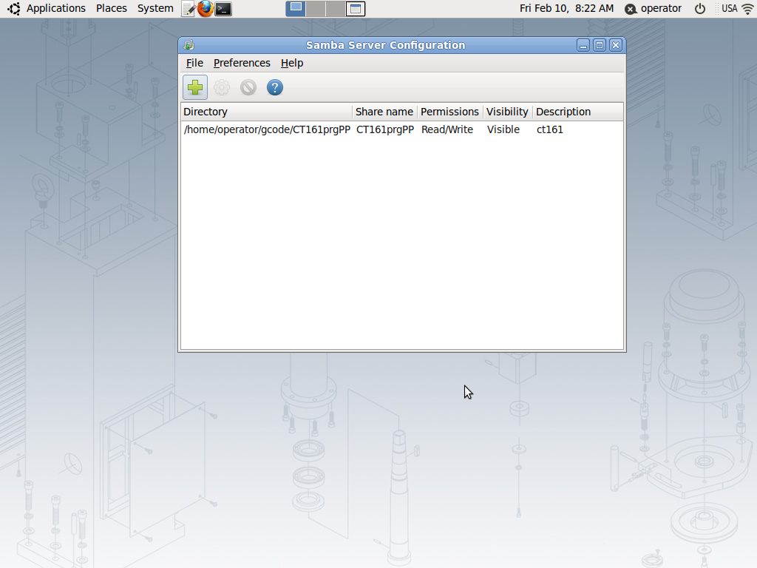The width and height of the screenshot is (757, 568).
Task: Click the green plus Add Share icon
Action: click(195, 87)
